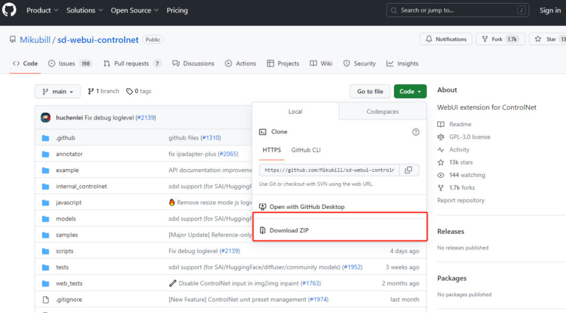The width and height of the screenshot is (566, 313).
Task: Click the search magnifier icon
Action: coord(394,10)
